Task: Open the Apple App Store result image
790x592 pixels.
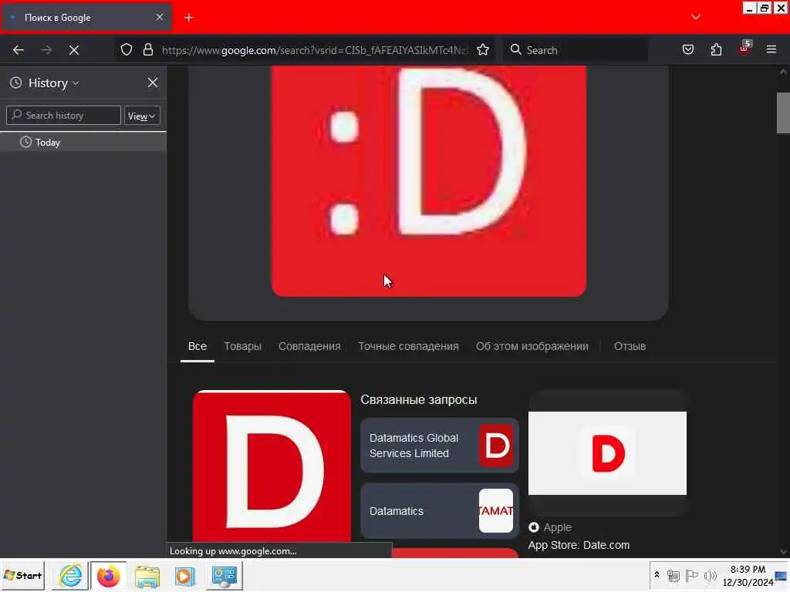Action: [x=607, y=453]
